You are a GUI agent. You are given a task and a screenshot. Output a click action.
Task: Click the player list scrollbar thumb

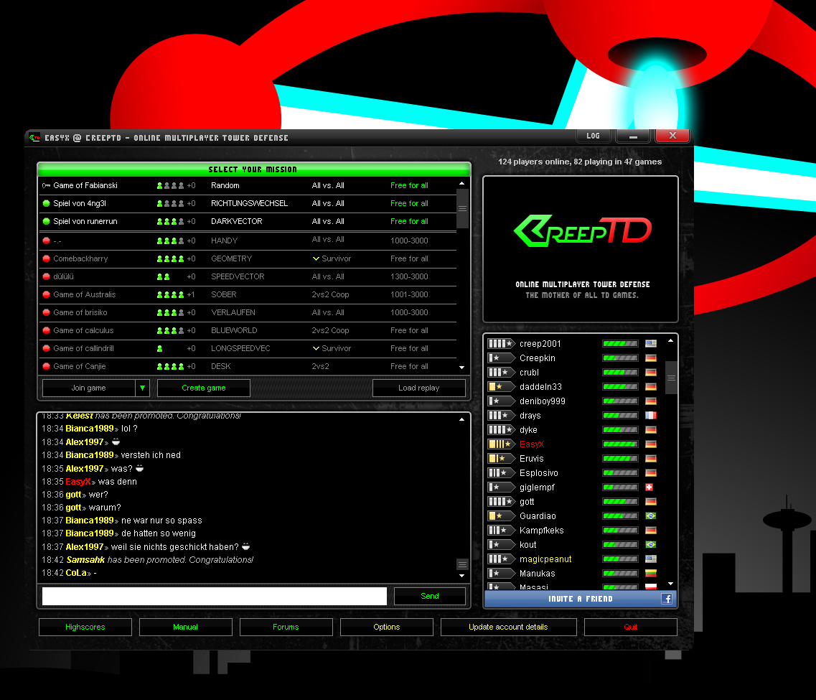click(x=671, y=378)
